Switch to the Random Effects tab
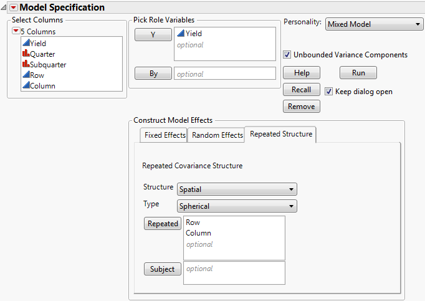The width and height of the screenshot is (425, 301). coord(217,135)
